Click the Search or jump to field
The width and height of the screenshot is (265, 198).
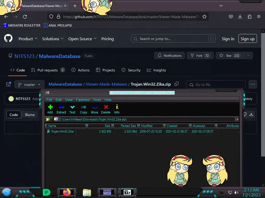173,39
